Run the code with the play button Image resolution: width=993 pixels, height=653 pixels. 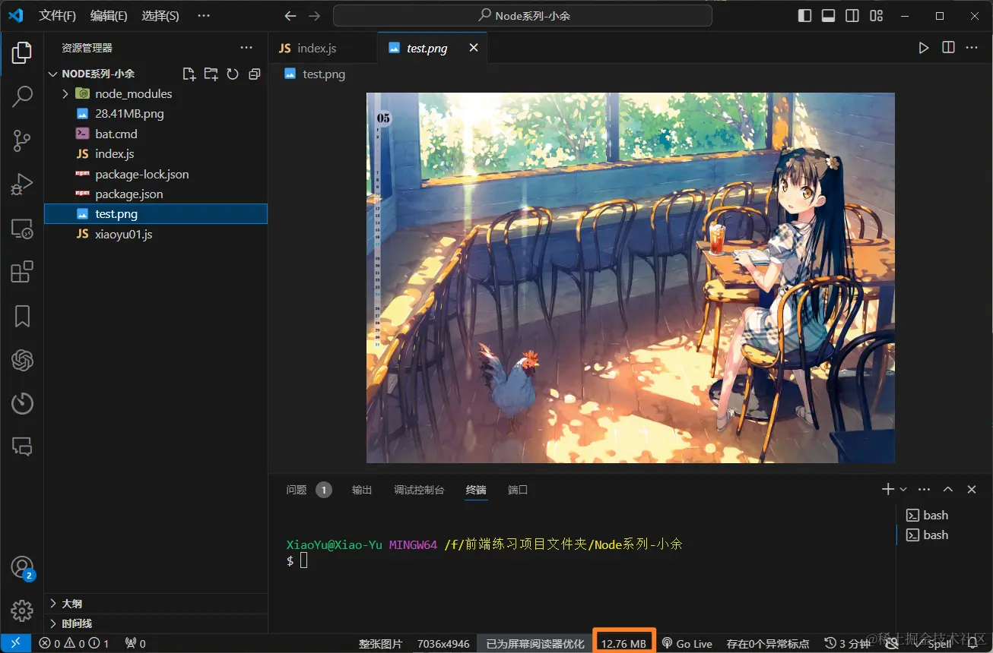(924, 48)
